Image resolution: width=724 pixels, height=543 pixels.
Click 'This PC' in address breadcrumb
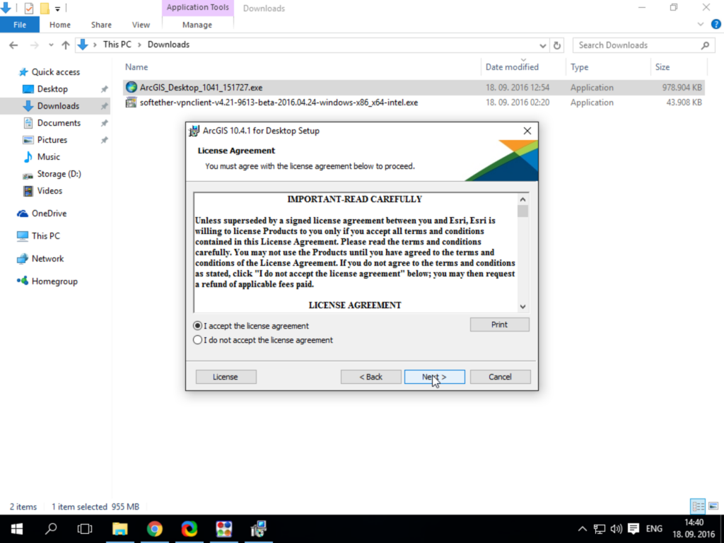coord(117,45)
